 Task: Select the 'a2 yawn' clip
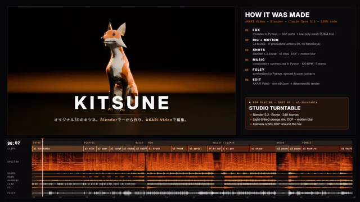(x=102, y=149)
